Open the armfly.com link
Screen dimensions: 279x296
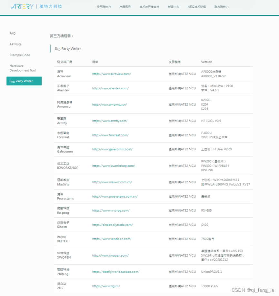click(x=110, y=121)
